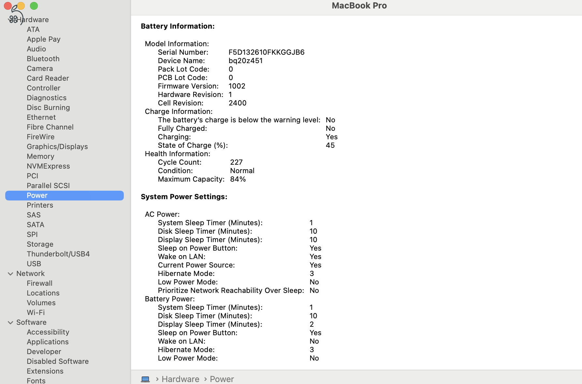
Task: Select Ethernet in the sidebar
Action: tap(41, 117)
